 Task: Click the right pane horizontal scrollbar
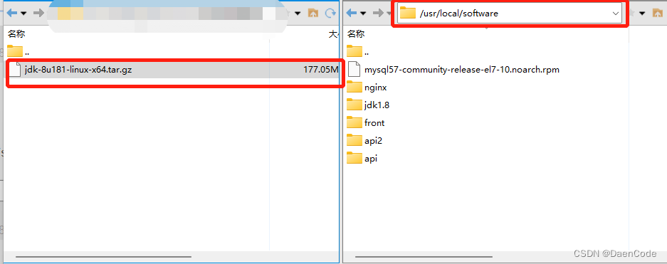pos(424,257)
